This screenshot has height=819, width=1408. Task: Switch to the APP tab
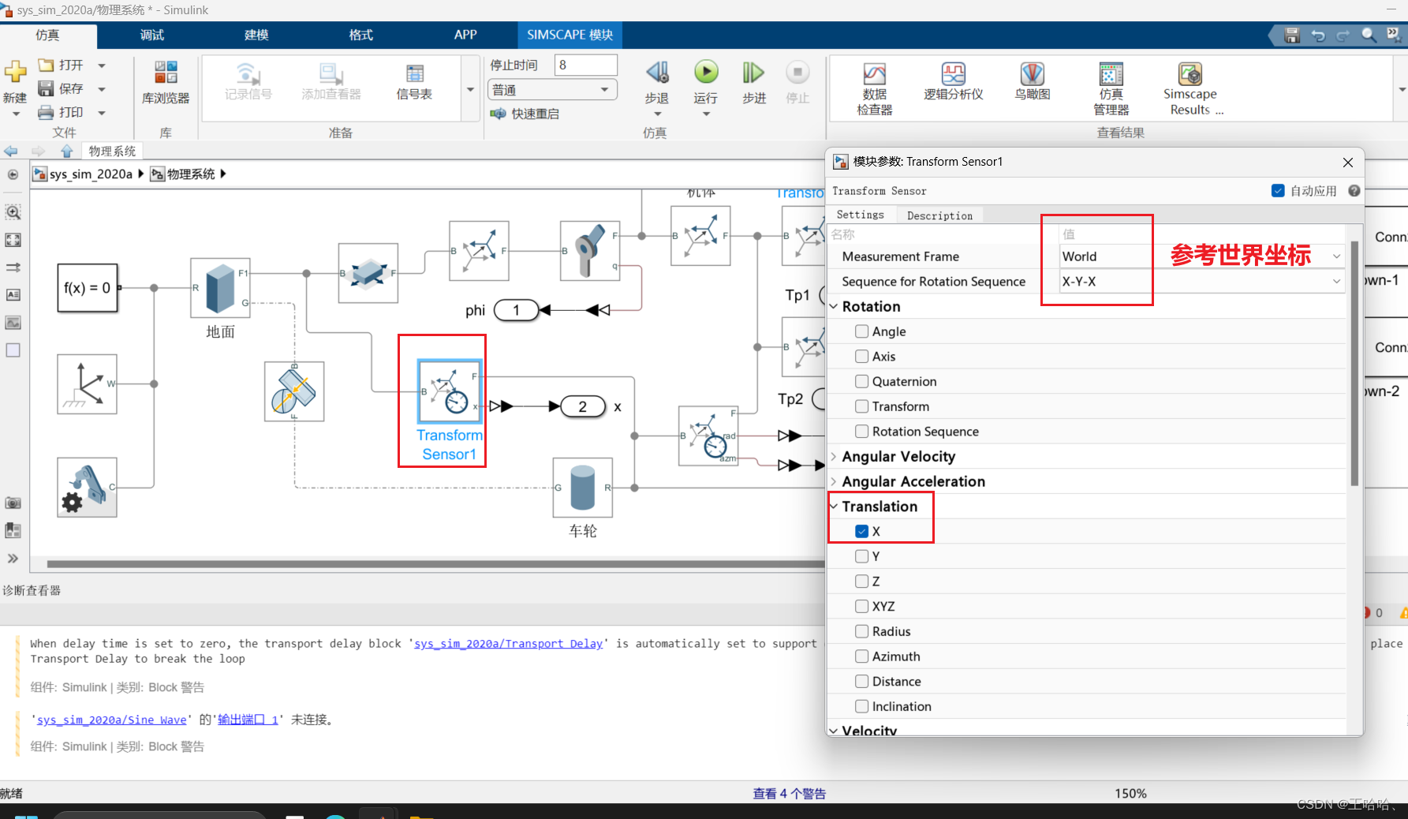pyautogui.click(x=465, y=36)
